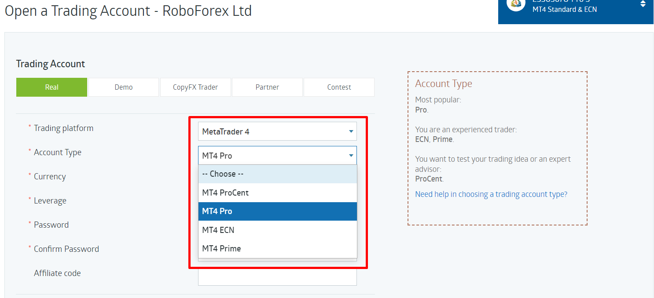Screen dimensions: 654x298
Task: Click the 'Leverage' field label
Action: pos(50,201)
